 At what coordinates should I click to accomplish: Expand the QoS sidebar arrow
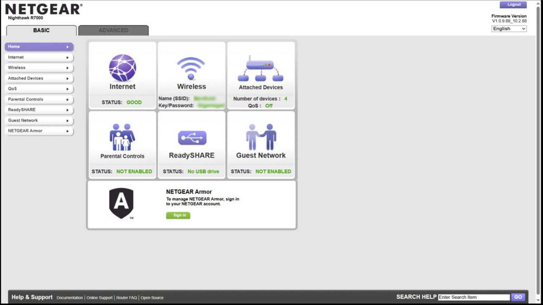[67, 89]
